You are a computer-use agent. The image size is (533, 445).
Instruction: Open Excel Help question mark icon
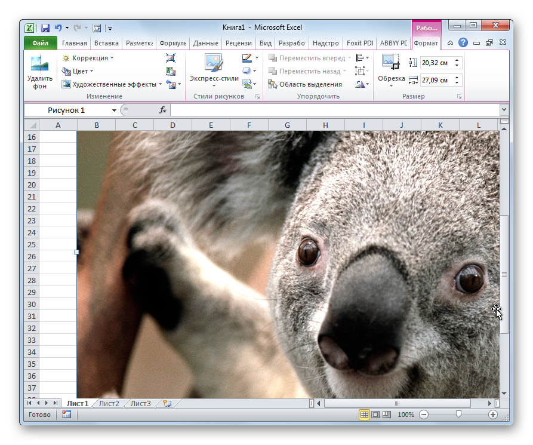coord(463,43)
